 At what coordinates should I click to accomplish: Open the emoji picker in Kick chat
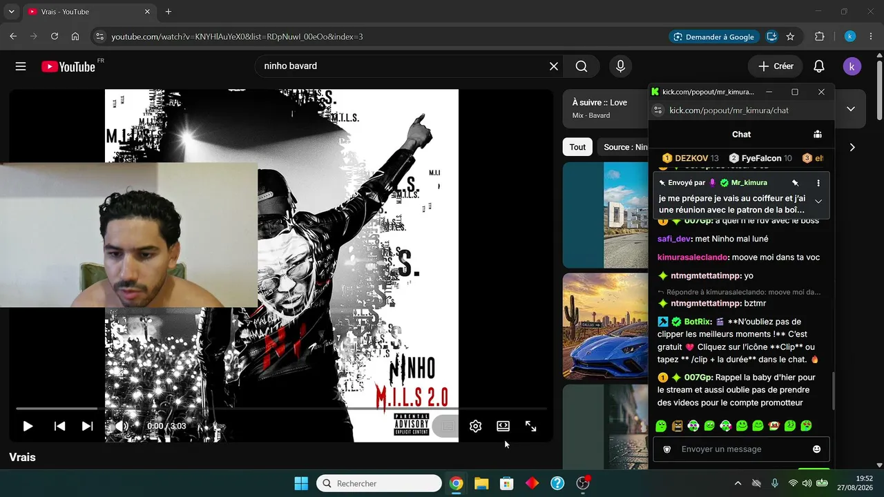817,449
